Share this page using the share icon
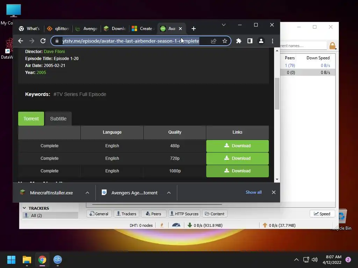 214,41
